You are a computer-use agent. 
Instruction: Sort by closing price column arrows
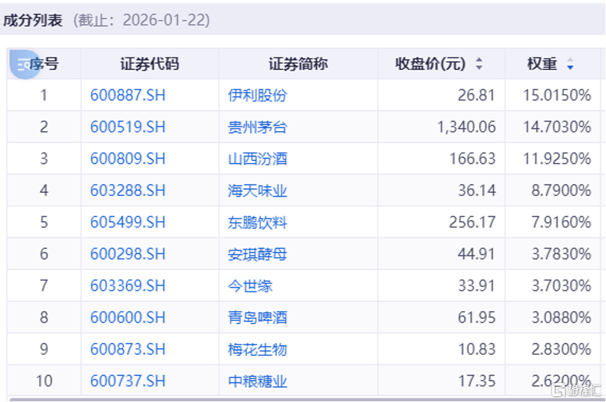coord(479,64)
